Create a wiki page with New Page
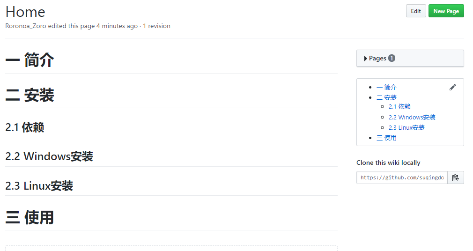 click(x=446, y=11)
